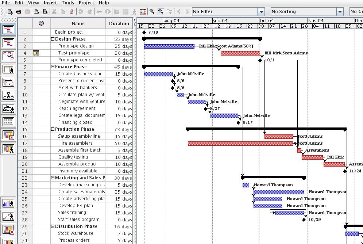Open the WBS chart view in sidebar
This screenshot has height=244, width=363.
(x=8, y=95)
